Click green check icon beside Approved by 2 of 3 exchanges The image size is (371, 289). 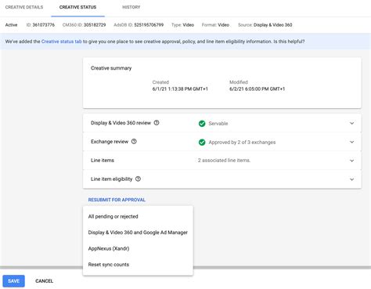click(x=202, y=143)
